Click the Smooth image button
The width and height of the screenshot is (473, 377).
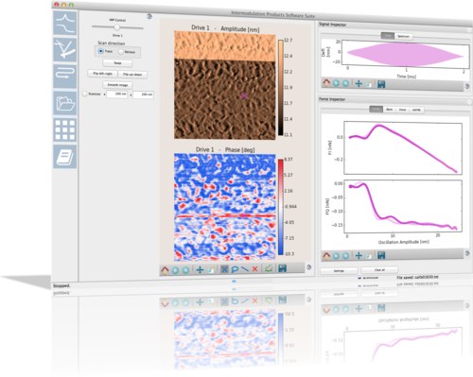117,85
